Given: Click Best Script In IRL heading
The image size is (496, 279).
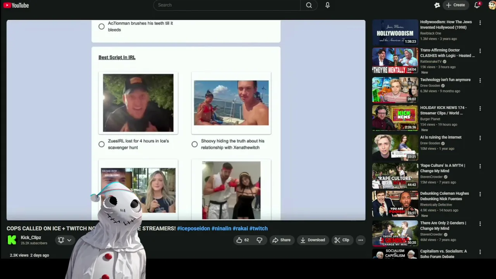Looking at the screenshot, I should 117,57.
